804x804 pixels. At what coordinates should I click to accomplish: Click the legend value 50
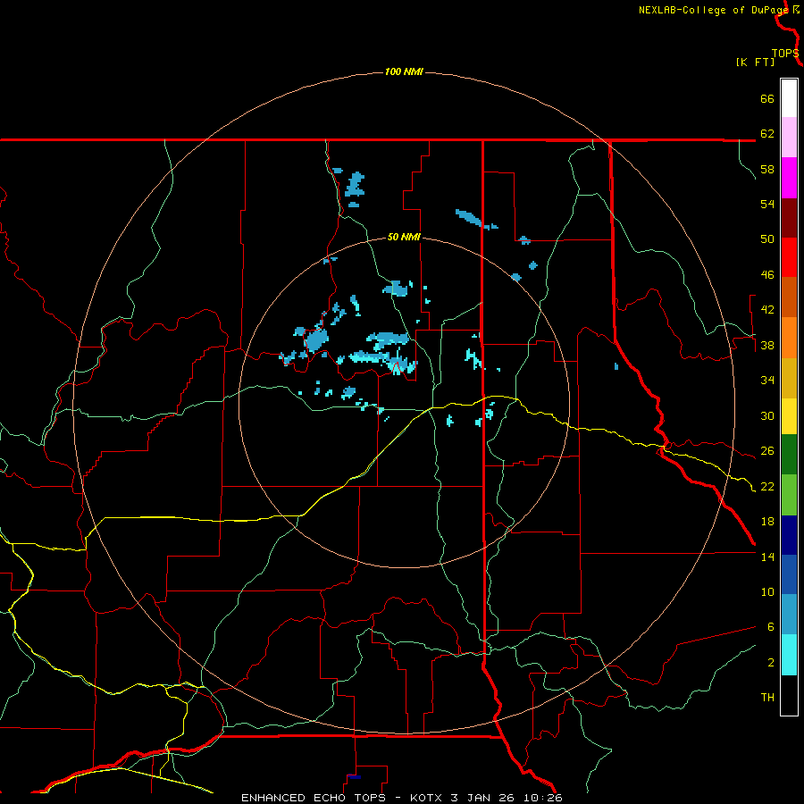point(767,239)
